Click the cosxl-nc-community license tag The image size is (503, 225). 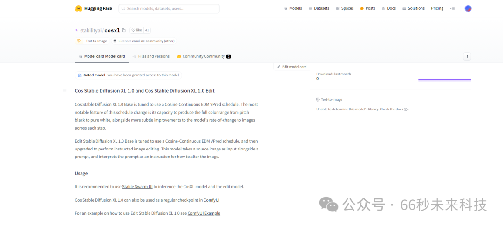[144, 41]
